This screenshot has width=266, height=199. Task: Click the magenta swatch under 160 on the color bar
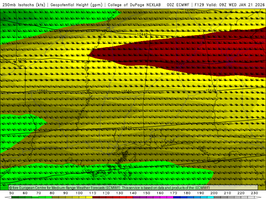click(x=163, y=197)
